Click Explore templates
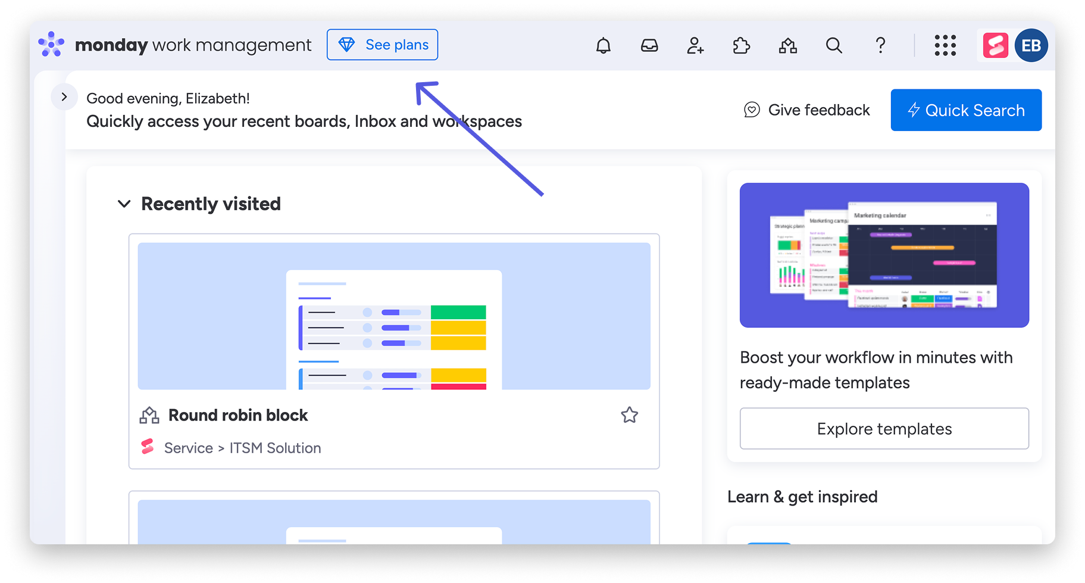1085x583 pixels. point(884,429)
